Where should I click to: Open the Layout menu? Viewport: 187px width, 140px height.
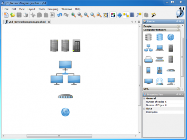(x=31, y=9)
